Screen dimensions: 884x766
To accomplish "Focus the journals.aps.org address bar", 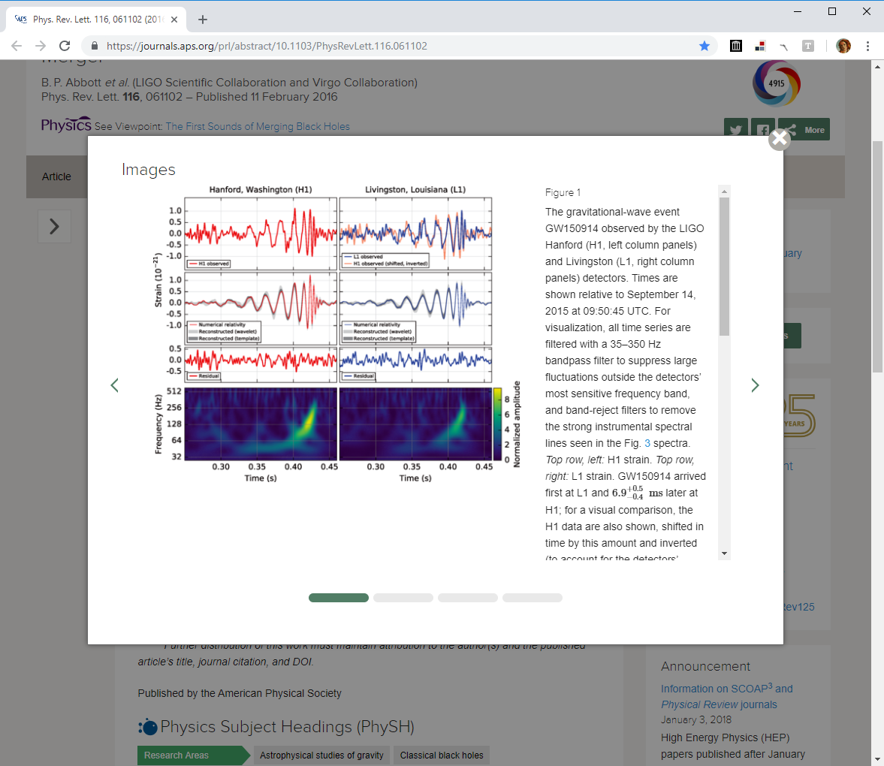I will coord(376,46).
